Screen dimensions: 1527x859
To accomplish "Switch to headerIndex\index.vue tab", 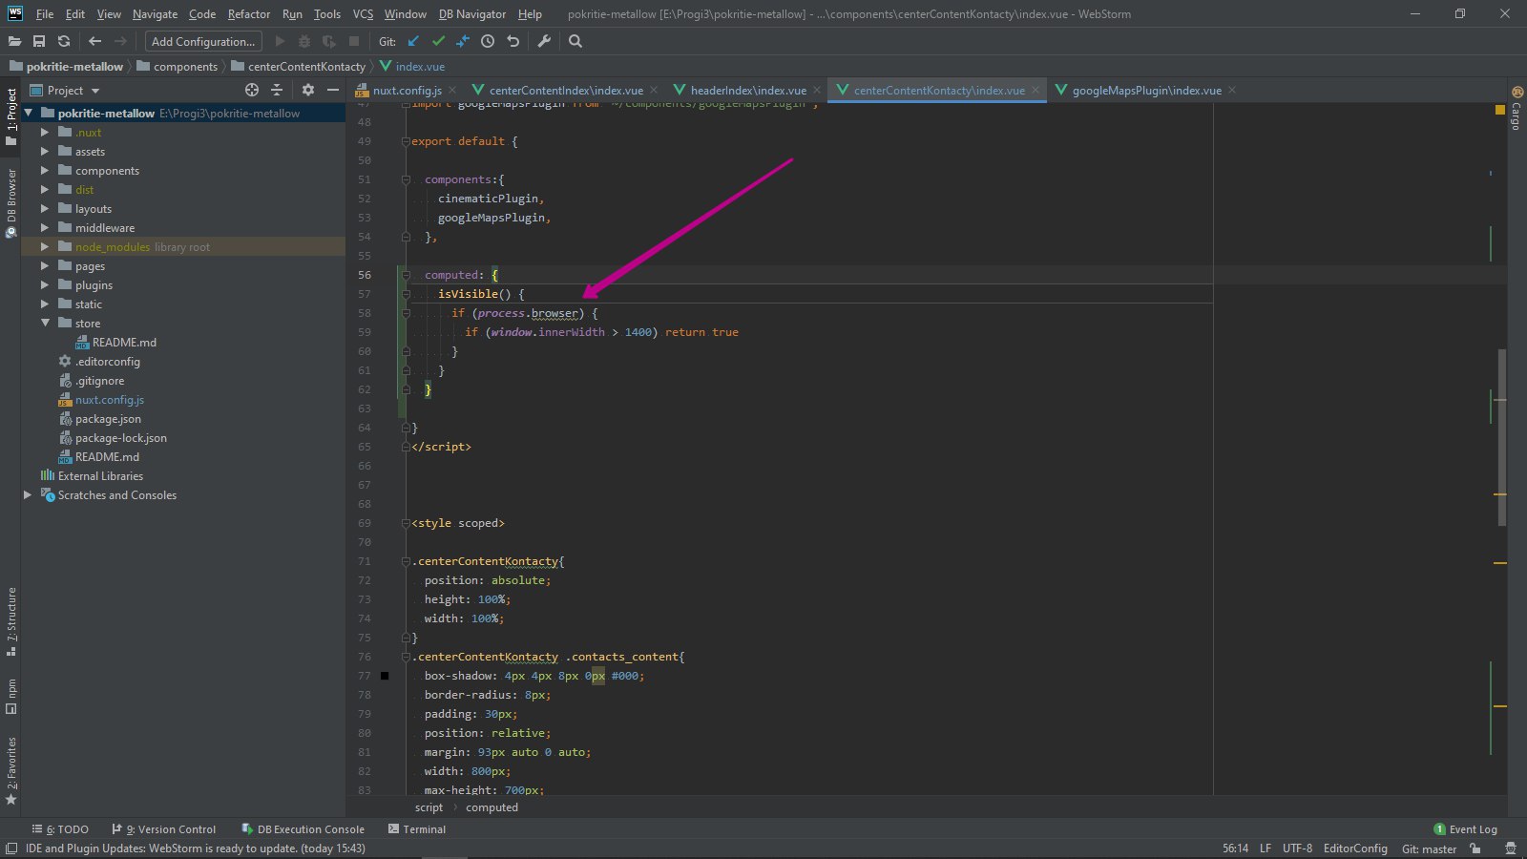I will coord(748,90).
